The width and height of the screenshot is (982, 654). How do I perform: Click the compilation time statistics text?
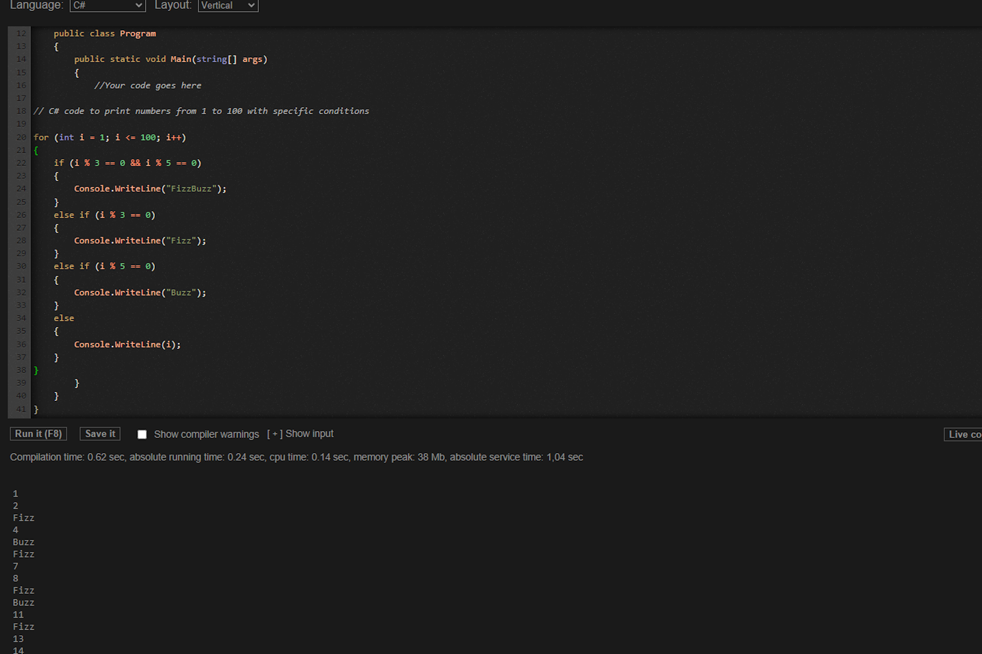pyautogui.click(x=296, y=457)
